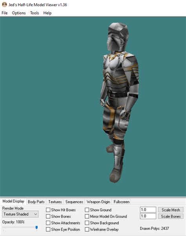
Task: Enable Mirror Model On Ground checkbox
Action: [87, 216]
